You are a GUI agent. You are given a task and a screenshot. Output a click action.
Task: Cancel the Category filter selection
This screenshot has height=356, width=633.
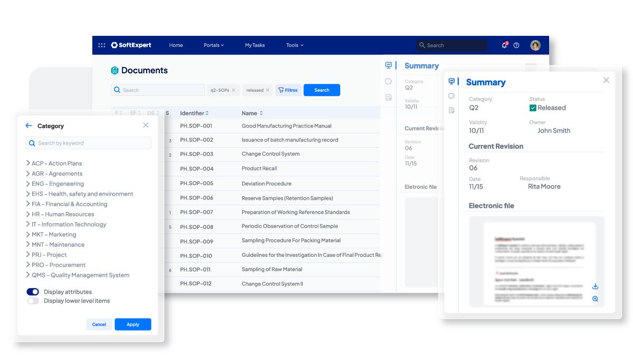click(99, 324)
